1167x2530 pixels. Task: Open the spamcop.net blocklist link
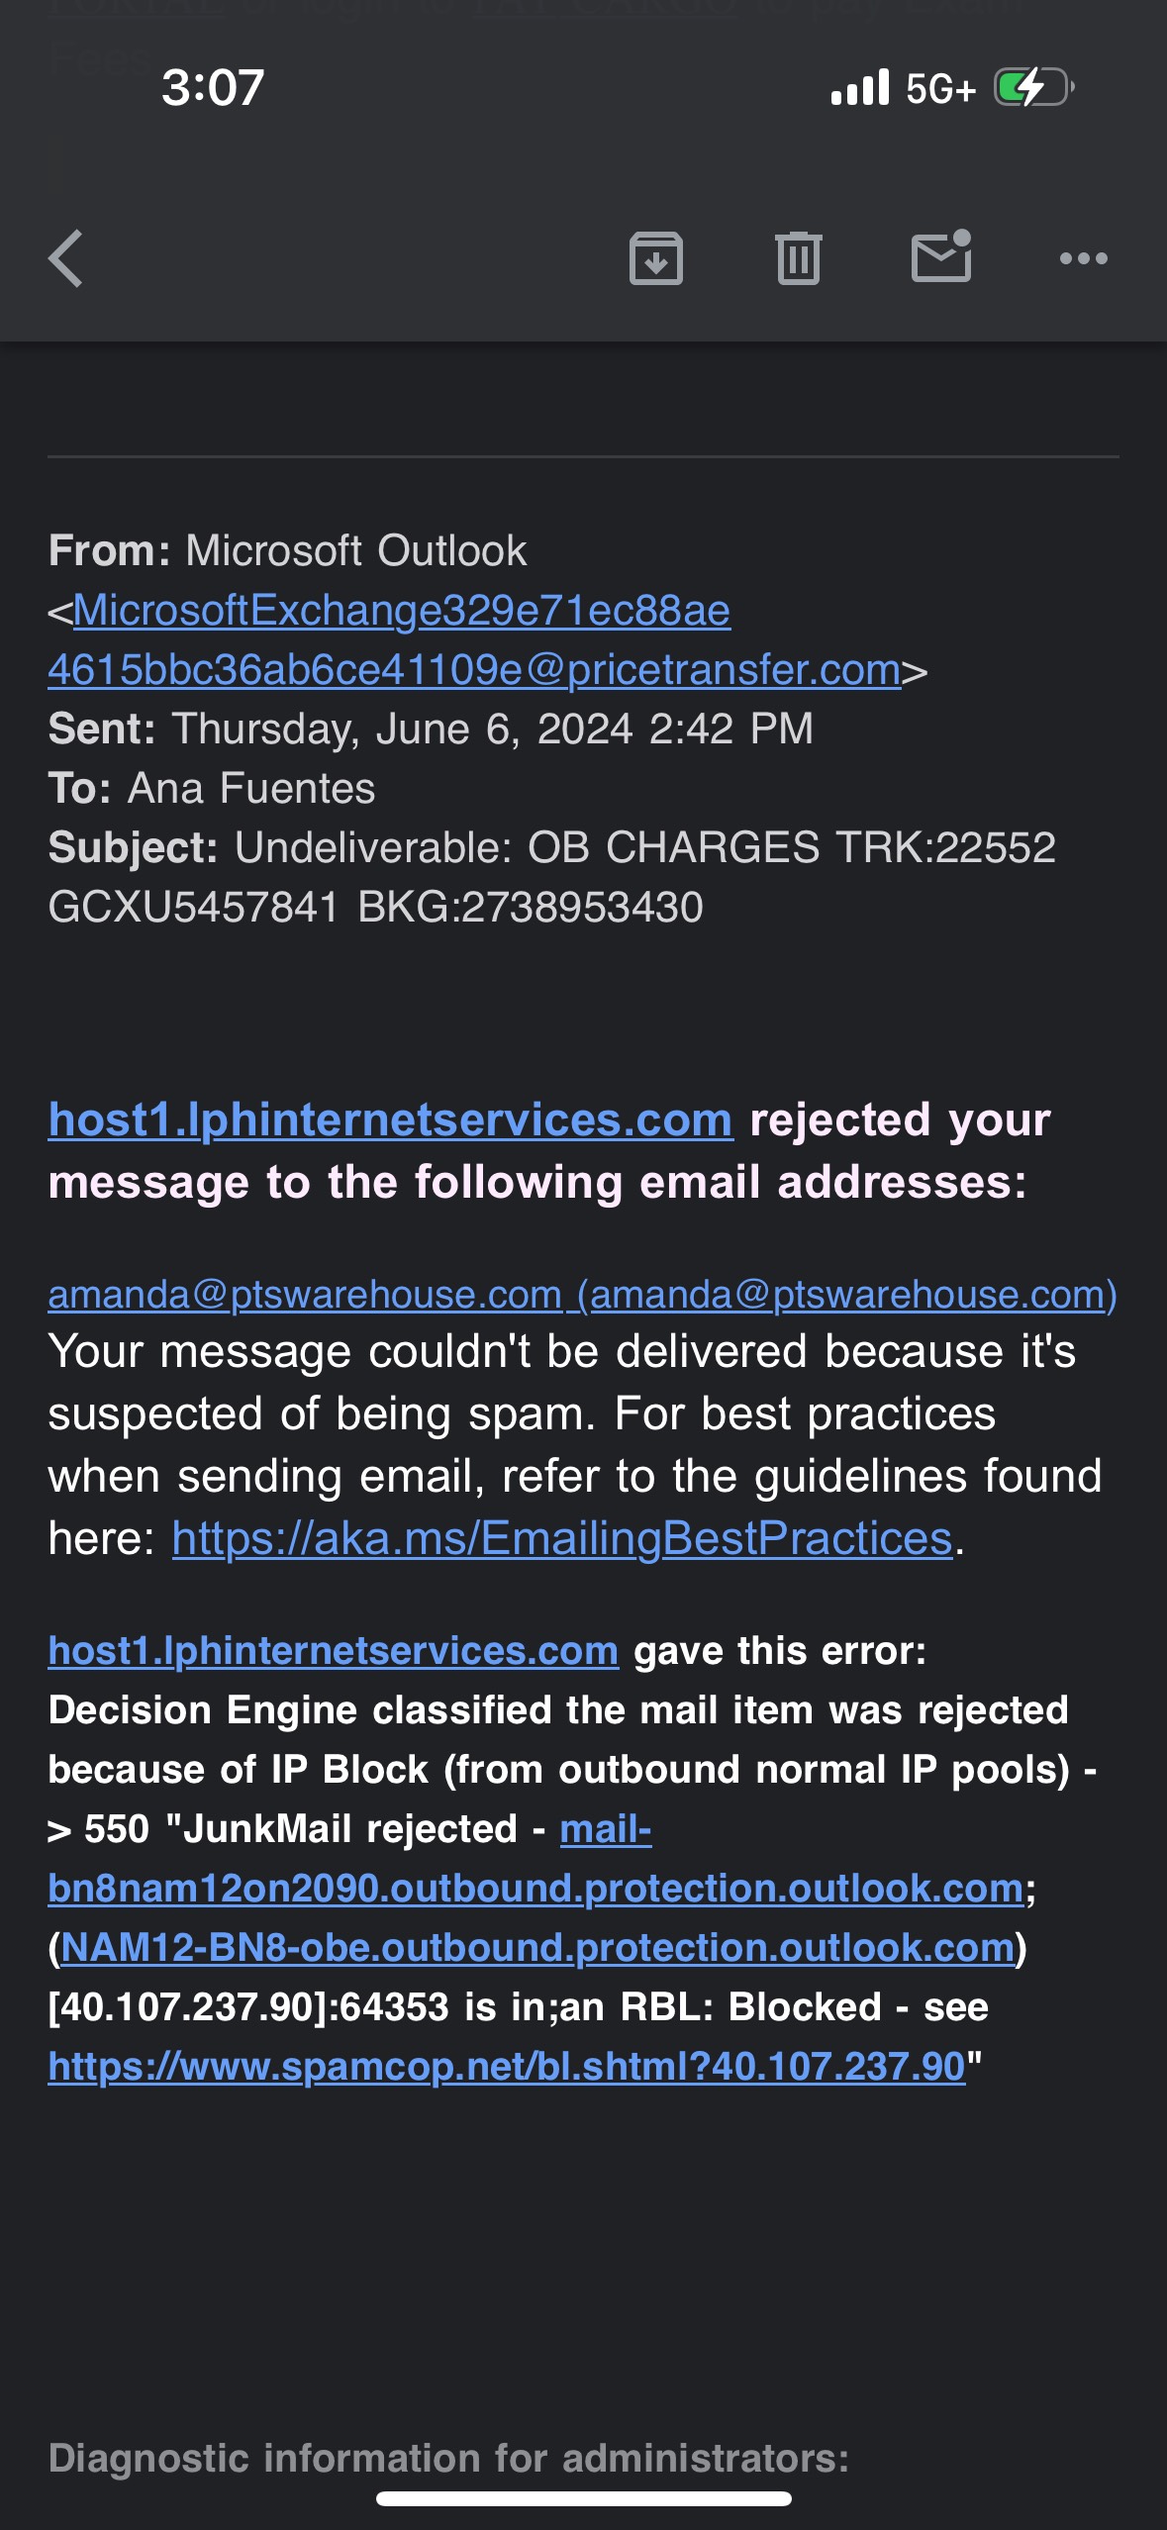coord(507,2067)
